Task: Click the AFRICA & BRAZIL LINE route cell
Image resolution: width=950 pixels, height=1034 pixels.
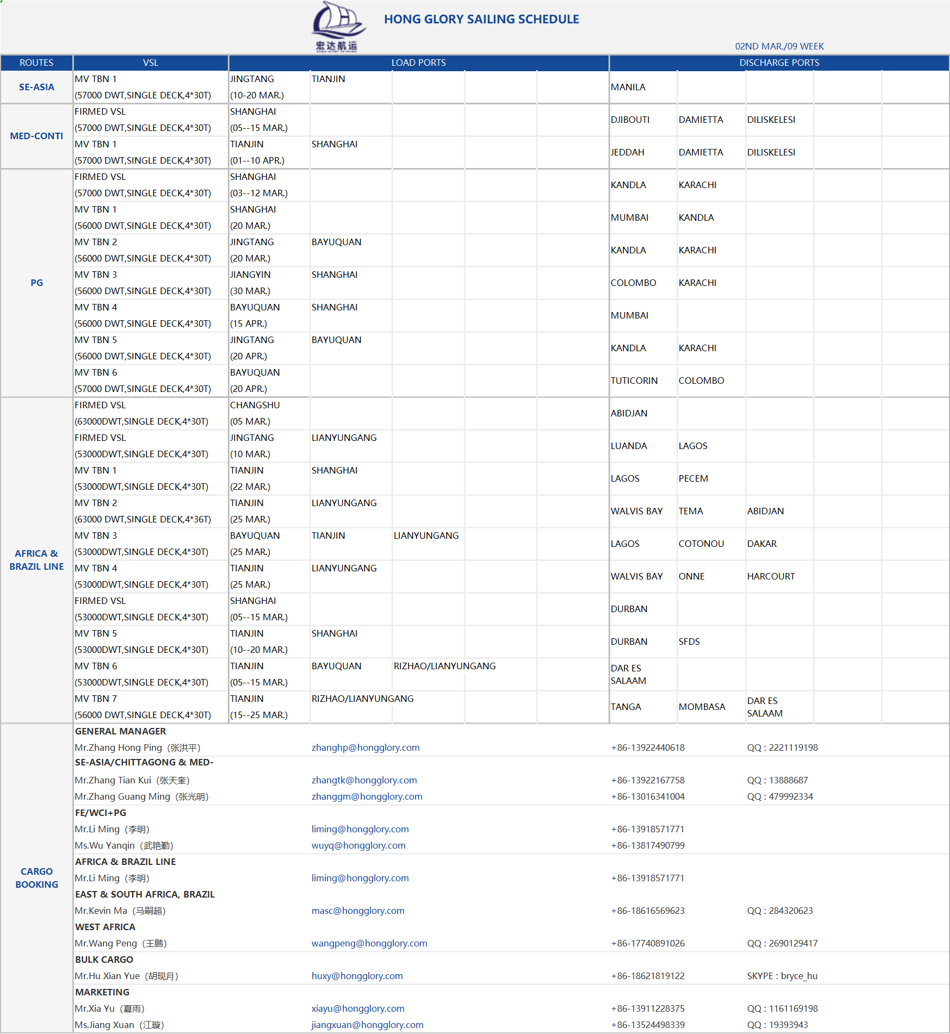Action: 36,560
